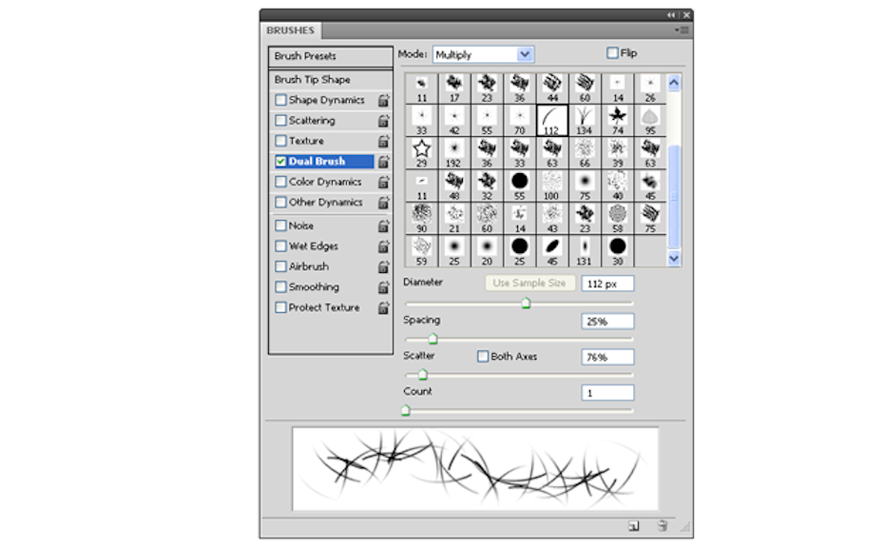Pick the grass brush preset 134
884x550 pixels.
585,117
